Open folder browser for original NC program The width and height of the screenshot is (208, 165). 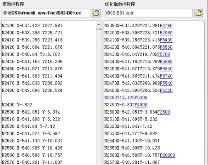tap(96, 13)
